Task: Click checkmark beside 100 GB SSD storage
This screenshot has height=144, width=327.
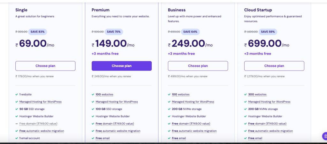Action: [x=93, y=109]
